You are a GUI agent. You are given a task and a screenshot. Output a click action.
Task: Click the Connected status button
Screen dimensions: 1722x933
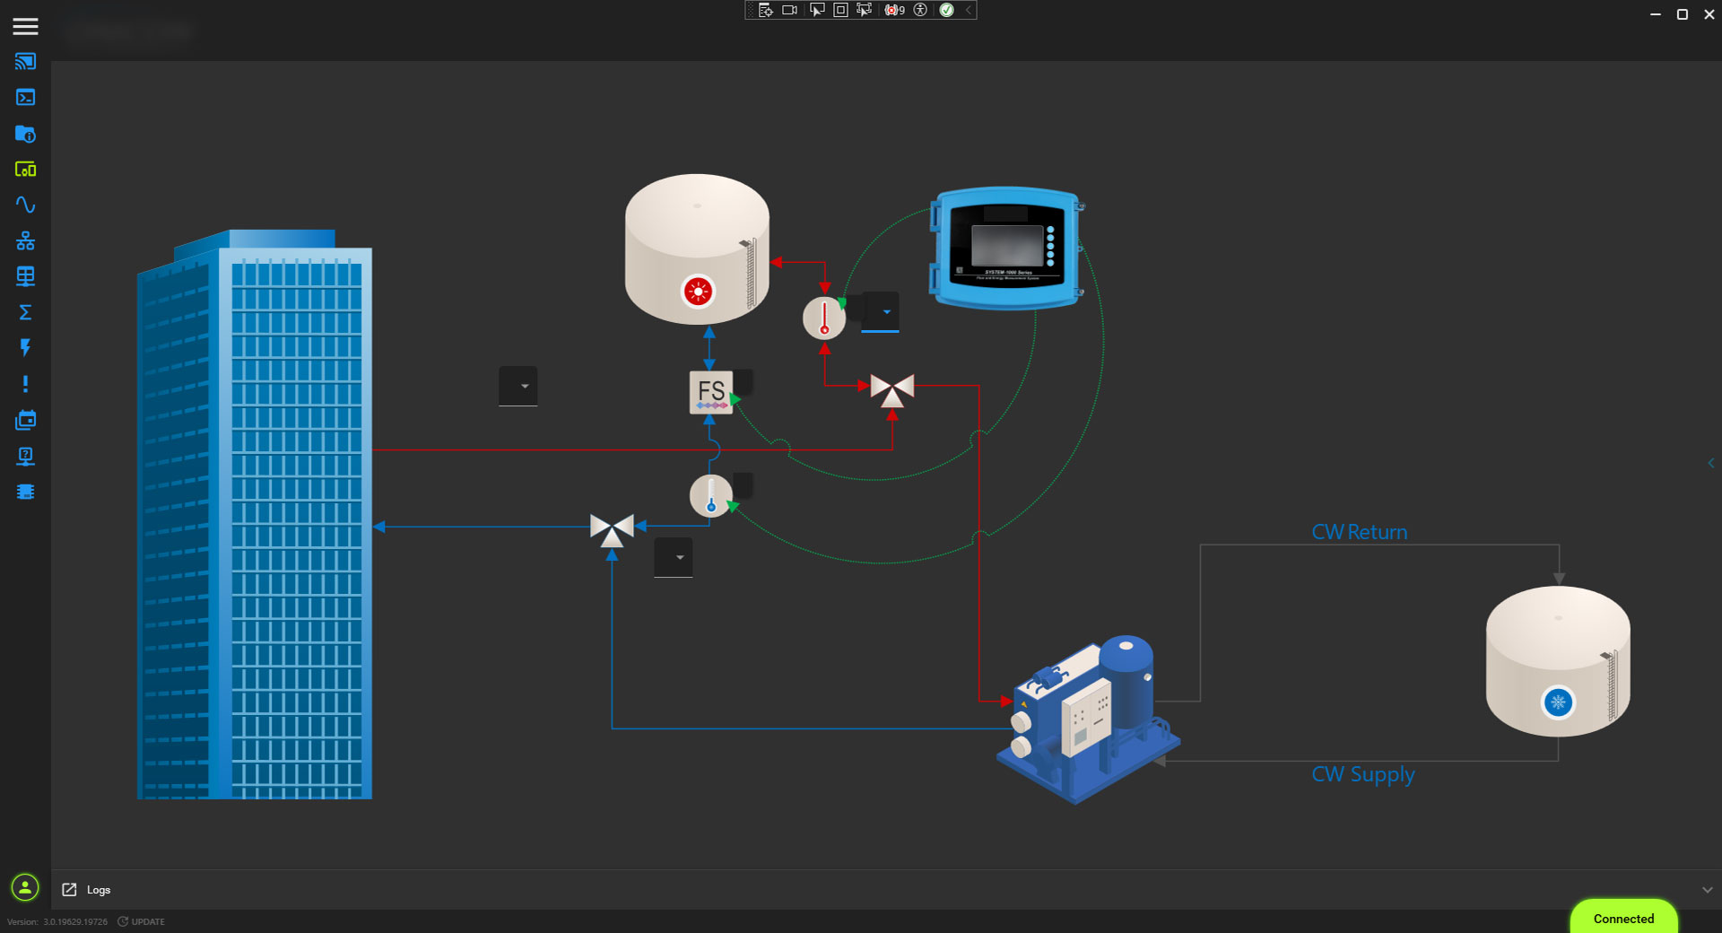pyautogui.click(x=1623, y=919)
